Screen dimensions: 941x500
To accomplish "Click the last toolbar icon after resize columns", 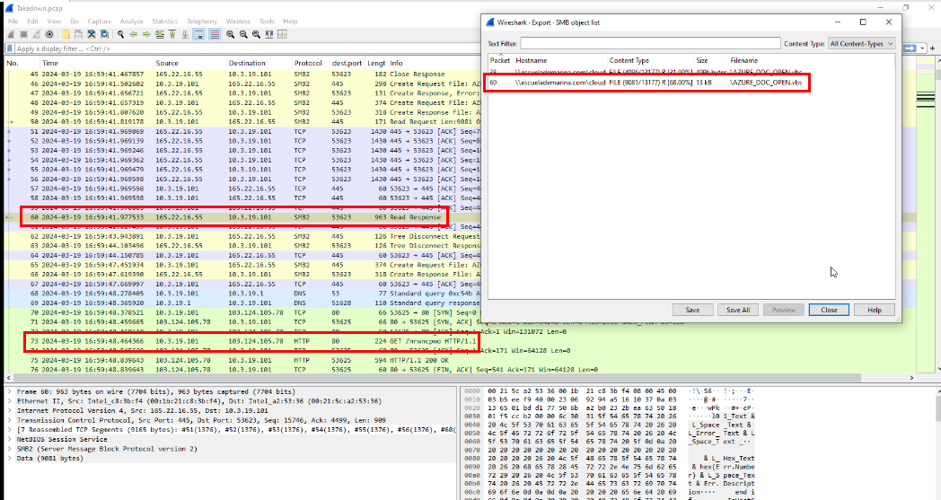I will [x=282, y=35].
